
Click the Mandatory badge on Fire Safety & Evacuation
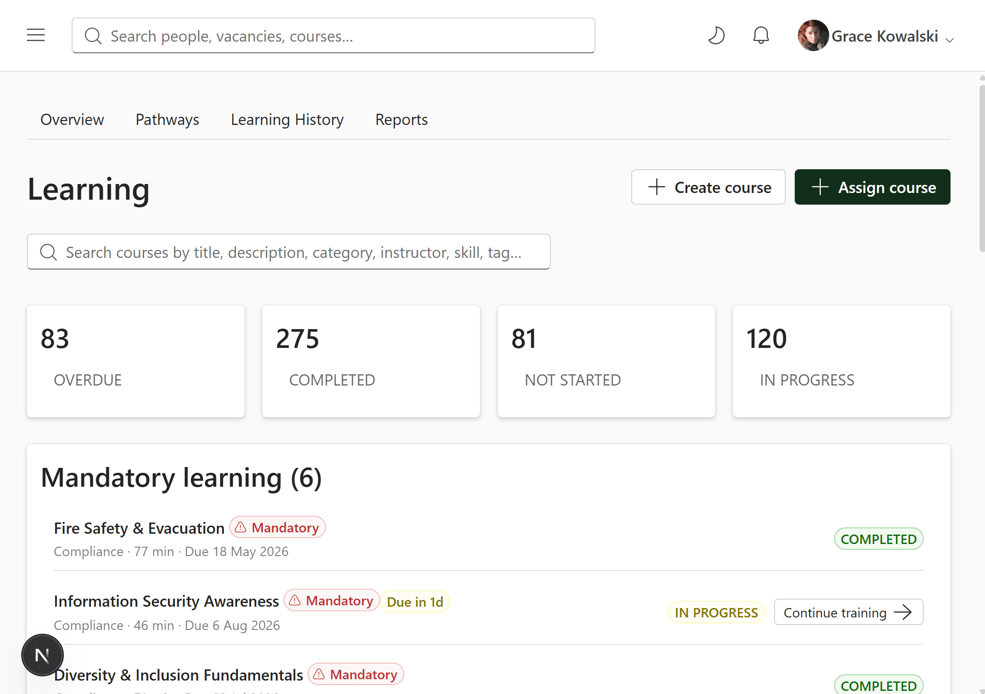coord(278,527)
